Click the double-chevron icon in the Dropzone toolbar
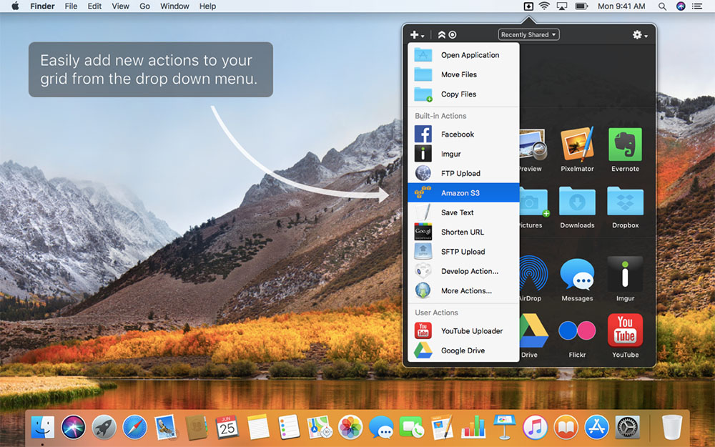Screen dimensions: 715x447 (441, 34)
